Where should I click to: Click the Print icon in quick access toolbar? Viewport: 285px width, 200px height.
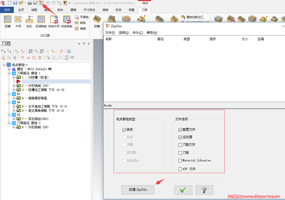pyautogui.click(x=30, y=3)
